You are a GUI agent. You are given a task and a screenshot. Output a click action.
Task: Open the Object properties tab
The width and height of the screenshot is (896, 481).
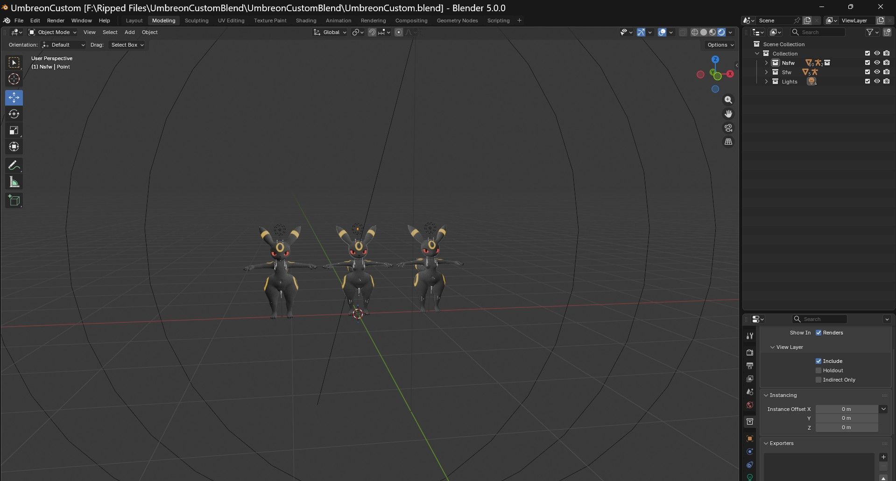click(750, 439)
